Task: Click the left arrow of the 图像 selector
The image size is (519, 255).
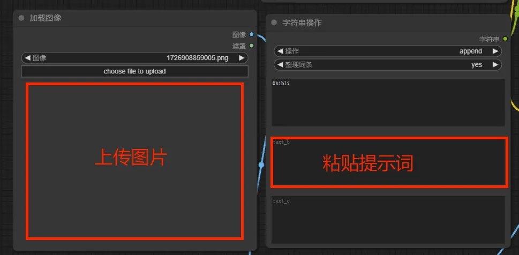Action: [27, 58]
